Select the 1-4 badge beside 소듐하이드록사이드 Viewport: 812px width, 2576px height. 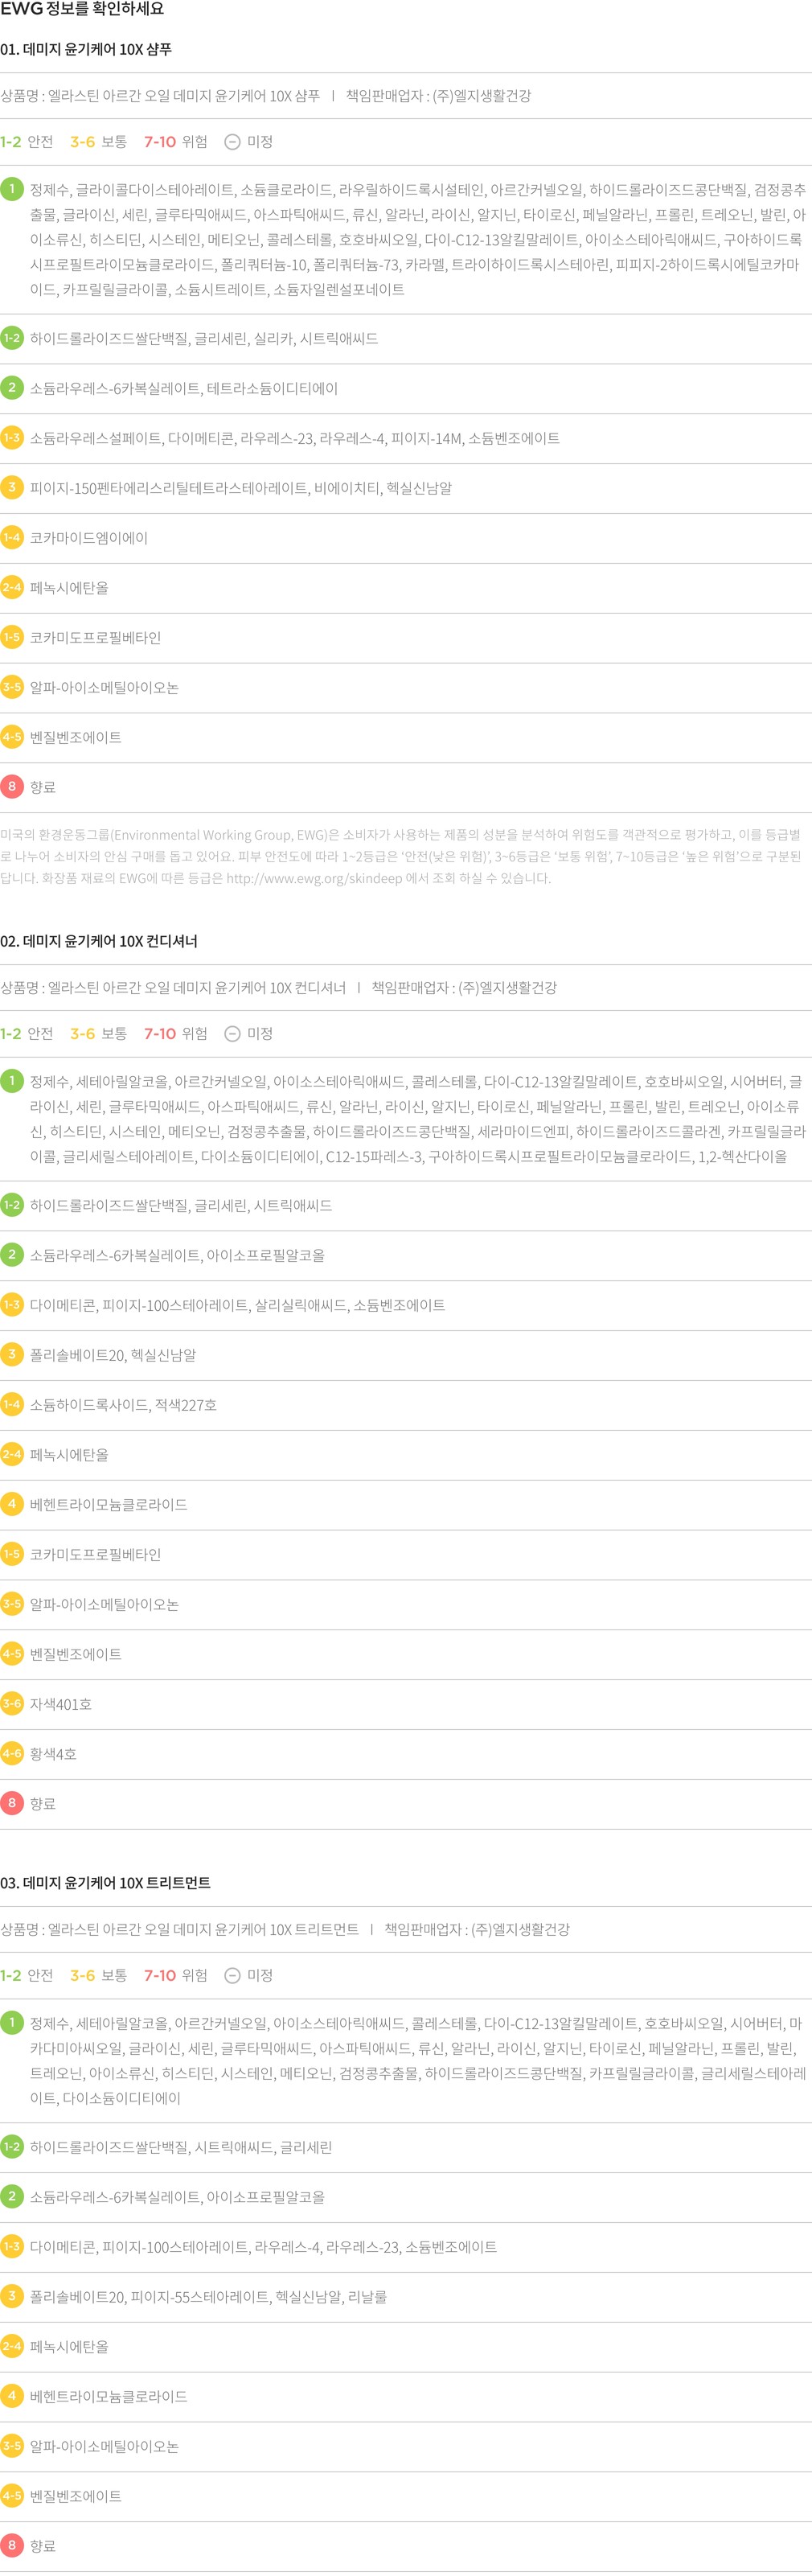(x=12, y=1405)
